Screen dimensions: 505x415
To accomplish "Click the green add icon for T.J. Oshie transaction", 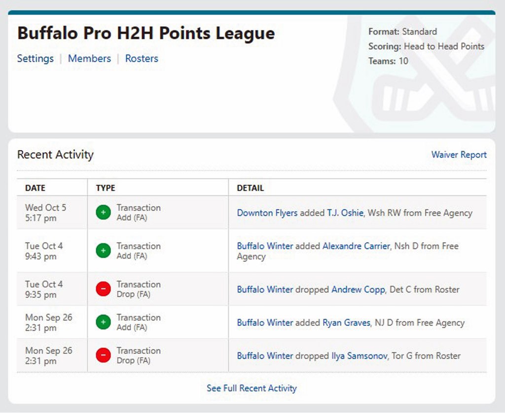I will coord(103,213).
